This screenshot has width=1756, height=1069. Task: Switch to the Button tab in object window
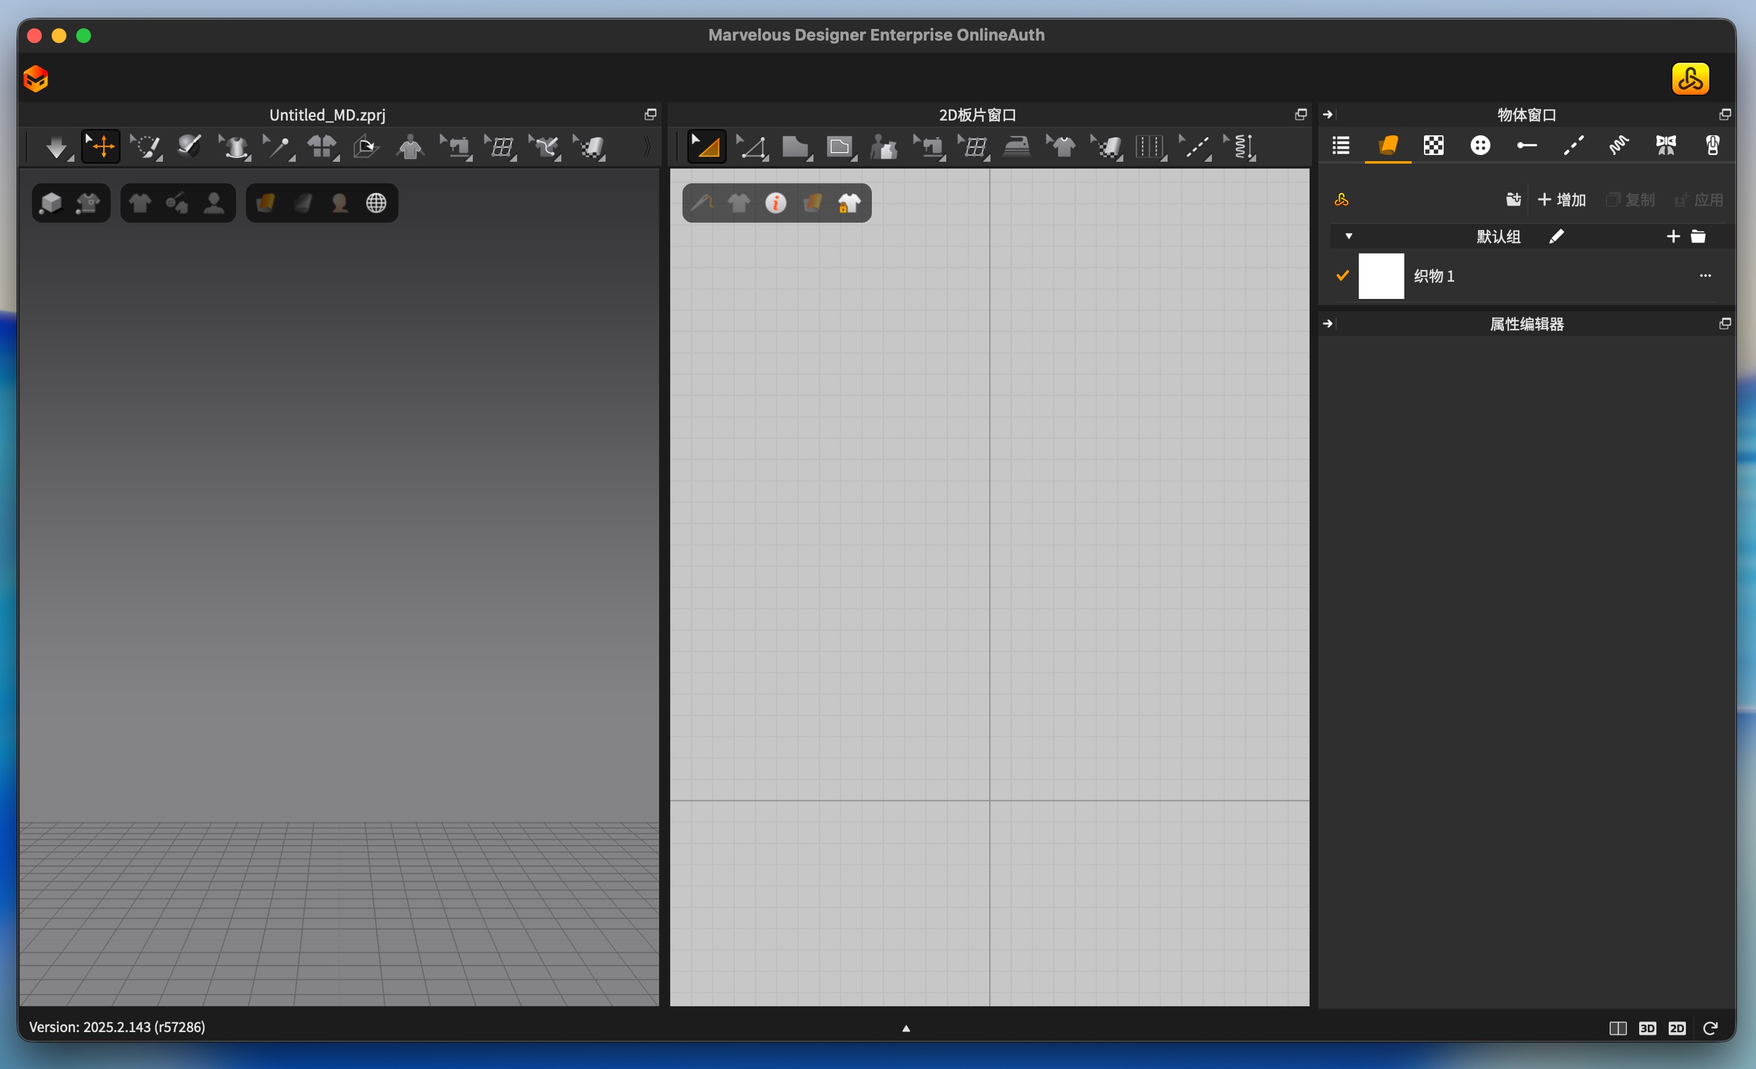coord(1480,146)
